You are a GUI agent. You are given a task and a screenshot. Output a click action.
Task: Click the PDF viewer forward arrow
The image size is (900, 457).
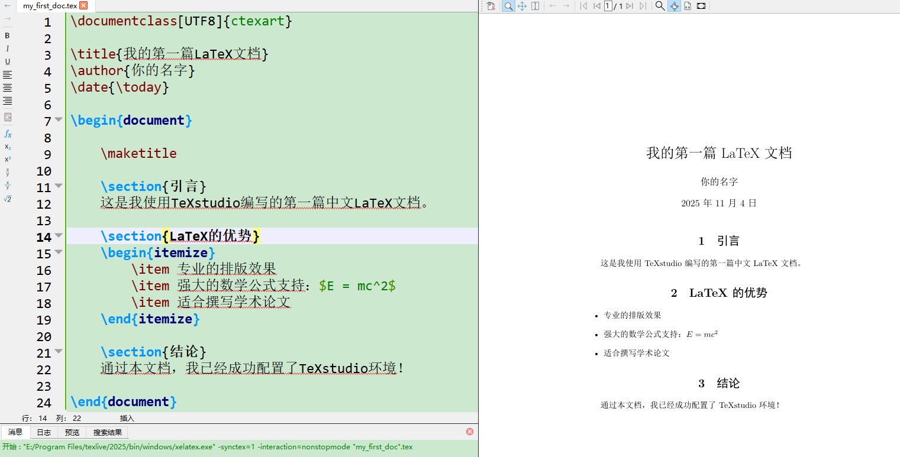point(566,6)
